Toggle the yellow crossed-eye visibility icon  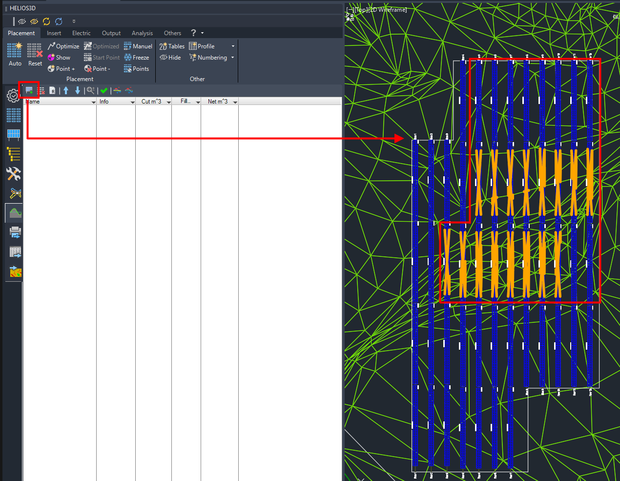pos(34,21)
